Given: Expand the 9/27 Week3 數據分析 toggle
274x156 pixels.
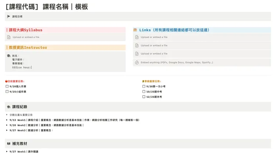Looking at the screenshot, I should pyautogui.click(x=7, y=130).
